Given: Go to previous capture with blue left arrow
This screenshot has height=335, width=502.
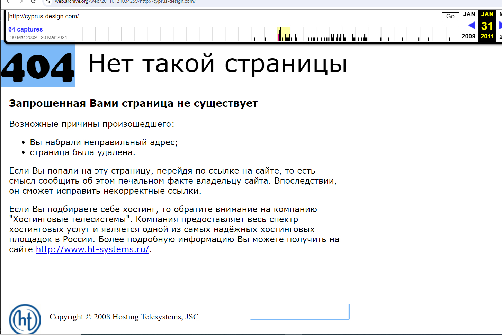Looking at the screenshot, I should (x=472, y=25).
